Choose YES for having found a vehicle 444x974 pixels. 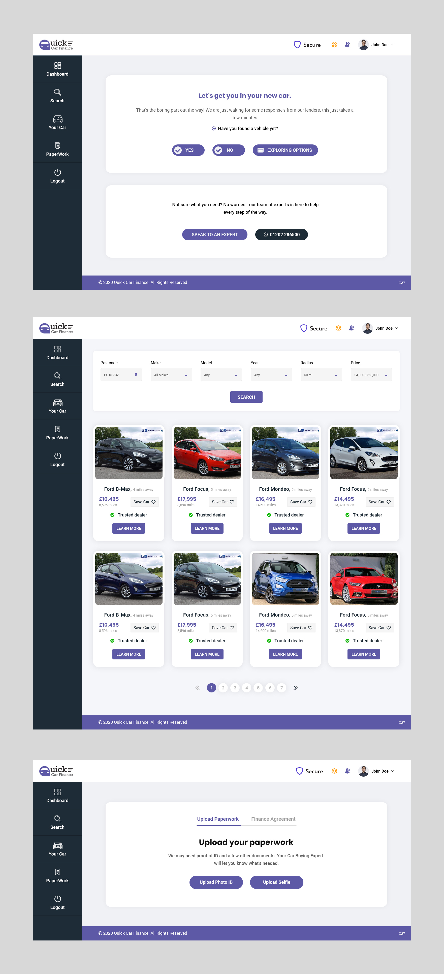[188, 150]
